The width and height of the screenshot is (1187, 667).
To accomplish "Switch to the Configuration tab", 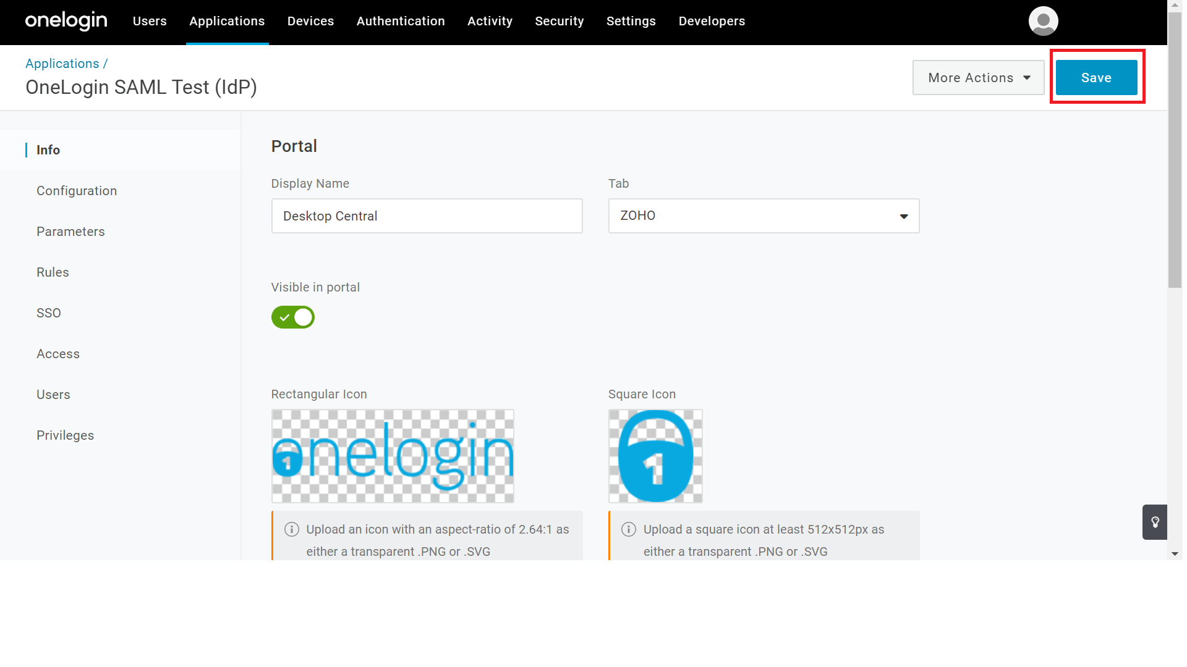I will [x=77, y=191].
